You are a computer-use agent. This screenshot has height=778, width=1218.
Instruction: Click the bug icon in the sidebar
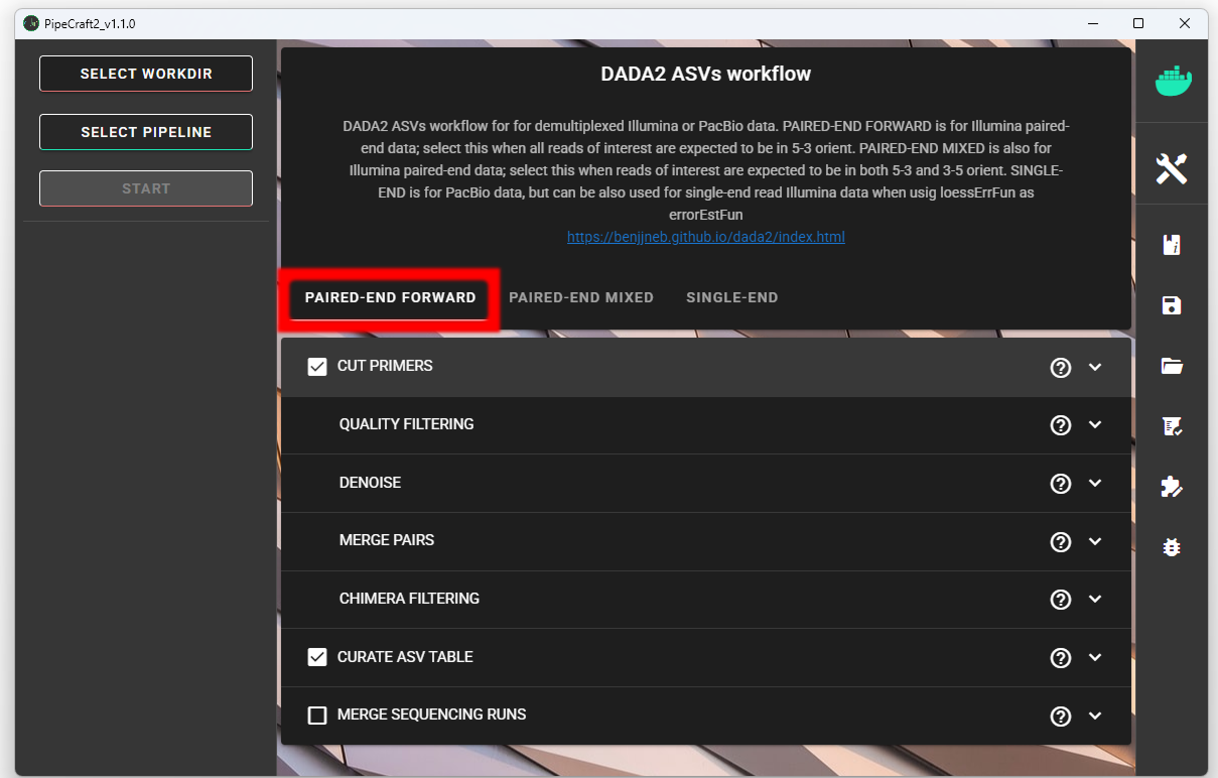coord(1171,547)
